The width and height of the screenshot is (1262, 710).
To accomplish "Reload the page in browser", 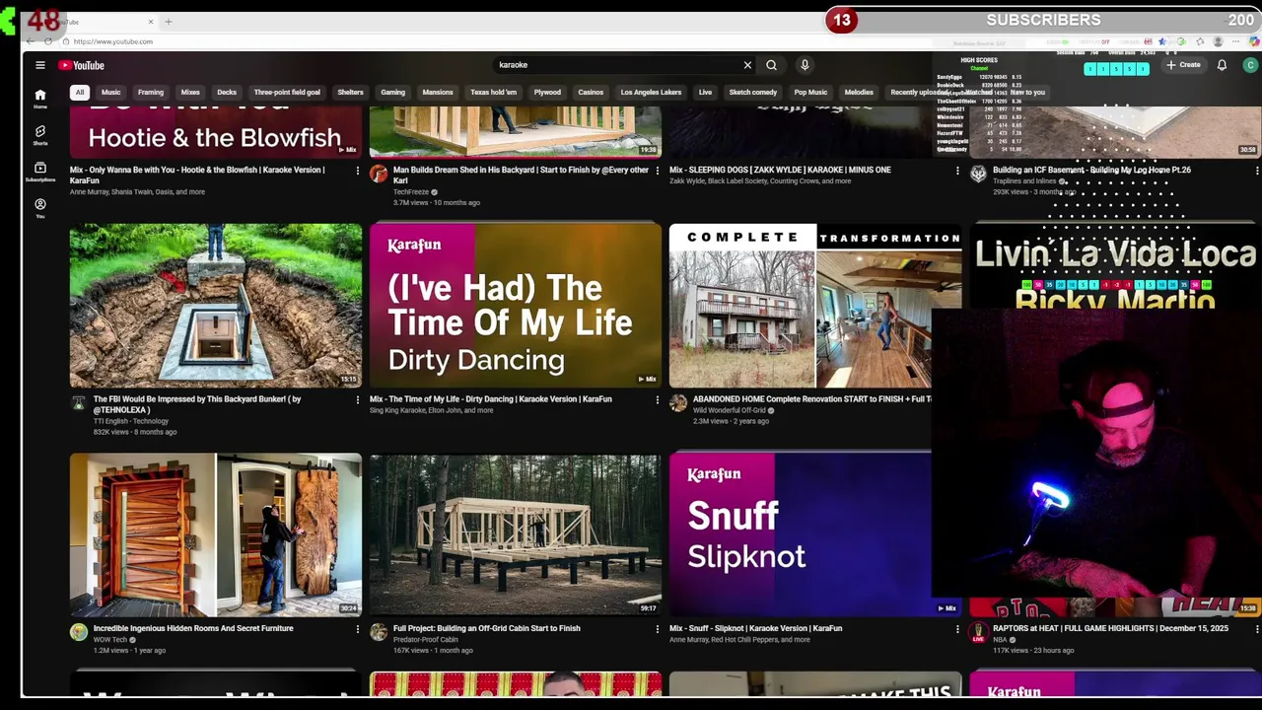I will point(47,41).
